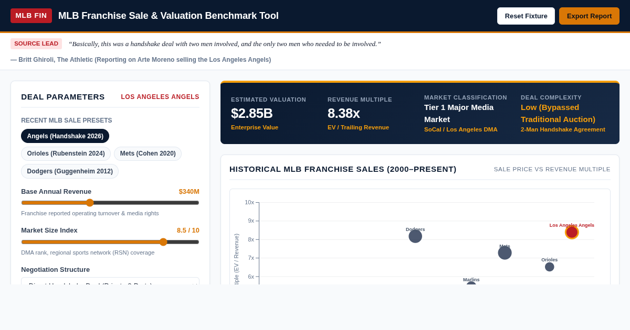The width and height of the screenshot is (630, 330).
Task: Click the Export Report button
Action: click(x=589, y=16)
